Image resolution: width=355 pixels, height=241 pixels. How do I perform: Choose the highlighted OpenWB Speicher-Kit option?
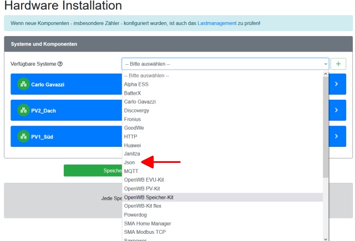[x=222, y=197]
